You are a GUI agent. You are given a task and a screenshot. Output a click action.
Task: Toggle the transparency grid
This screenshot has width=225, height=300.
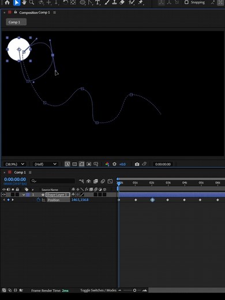click(74, 164)
